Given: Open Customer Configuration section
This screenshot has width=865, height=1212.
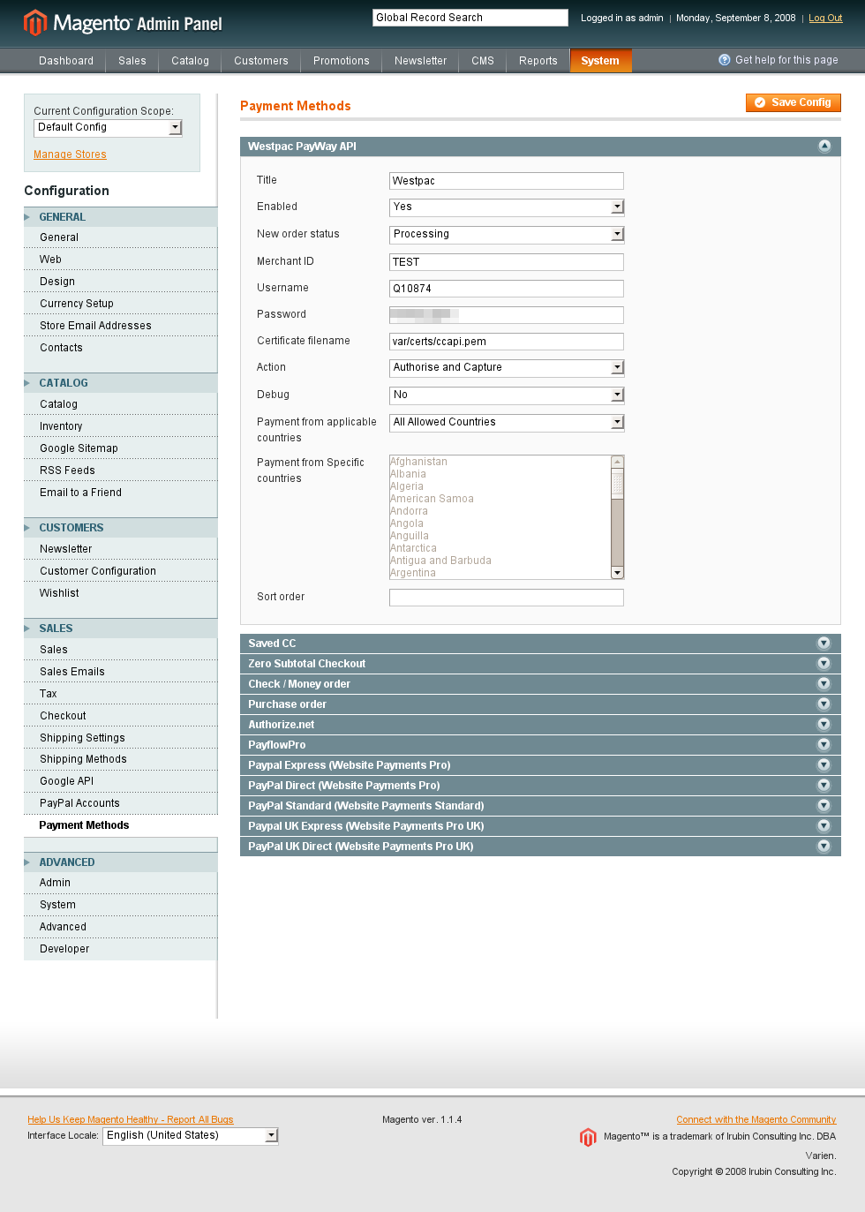Looking at the screenshot, I should tap(98, 571).
